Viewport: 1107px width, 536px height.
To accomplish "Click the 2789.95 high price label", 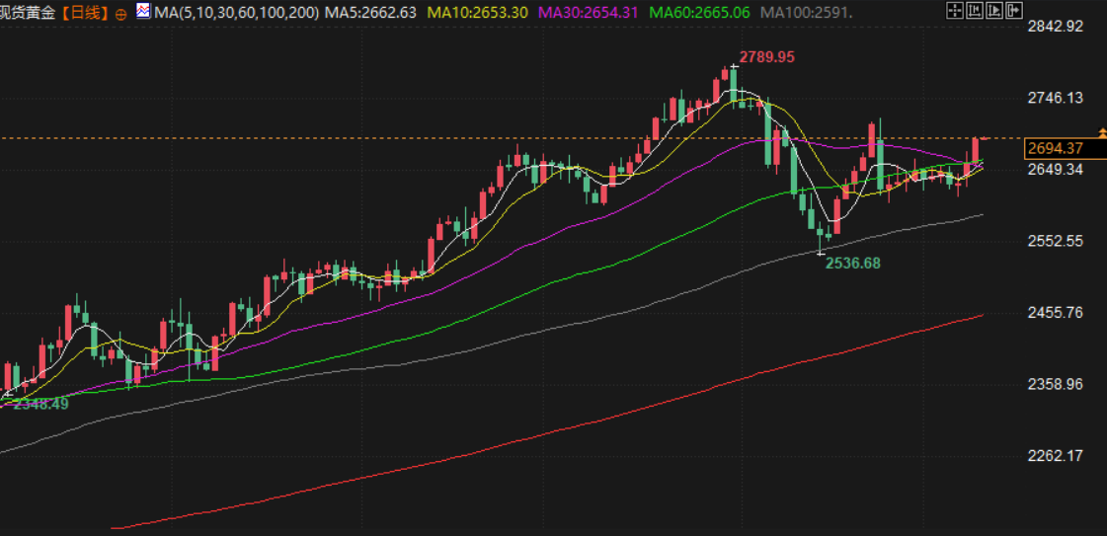I will tap(766, 58).
